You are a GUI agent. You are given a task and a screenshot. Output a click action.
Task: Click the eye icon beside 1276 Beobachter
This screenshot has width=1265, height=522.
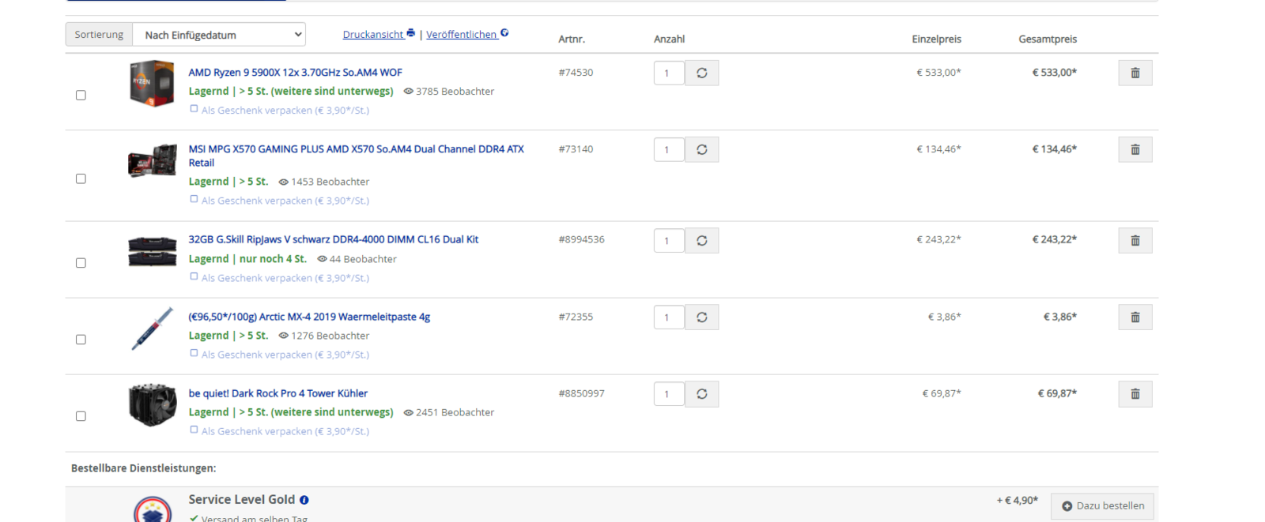coord(283,336)
